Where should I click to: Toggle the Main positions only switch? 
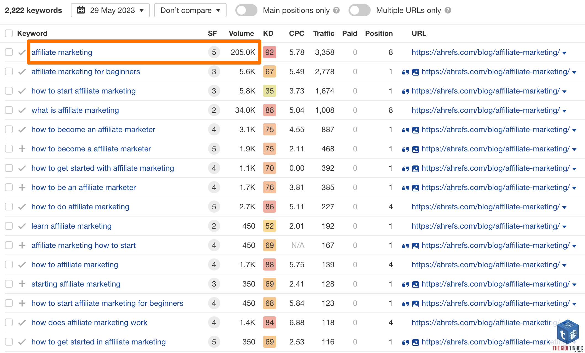click(246, 10)
